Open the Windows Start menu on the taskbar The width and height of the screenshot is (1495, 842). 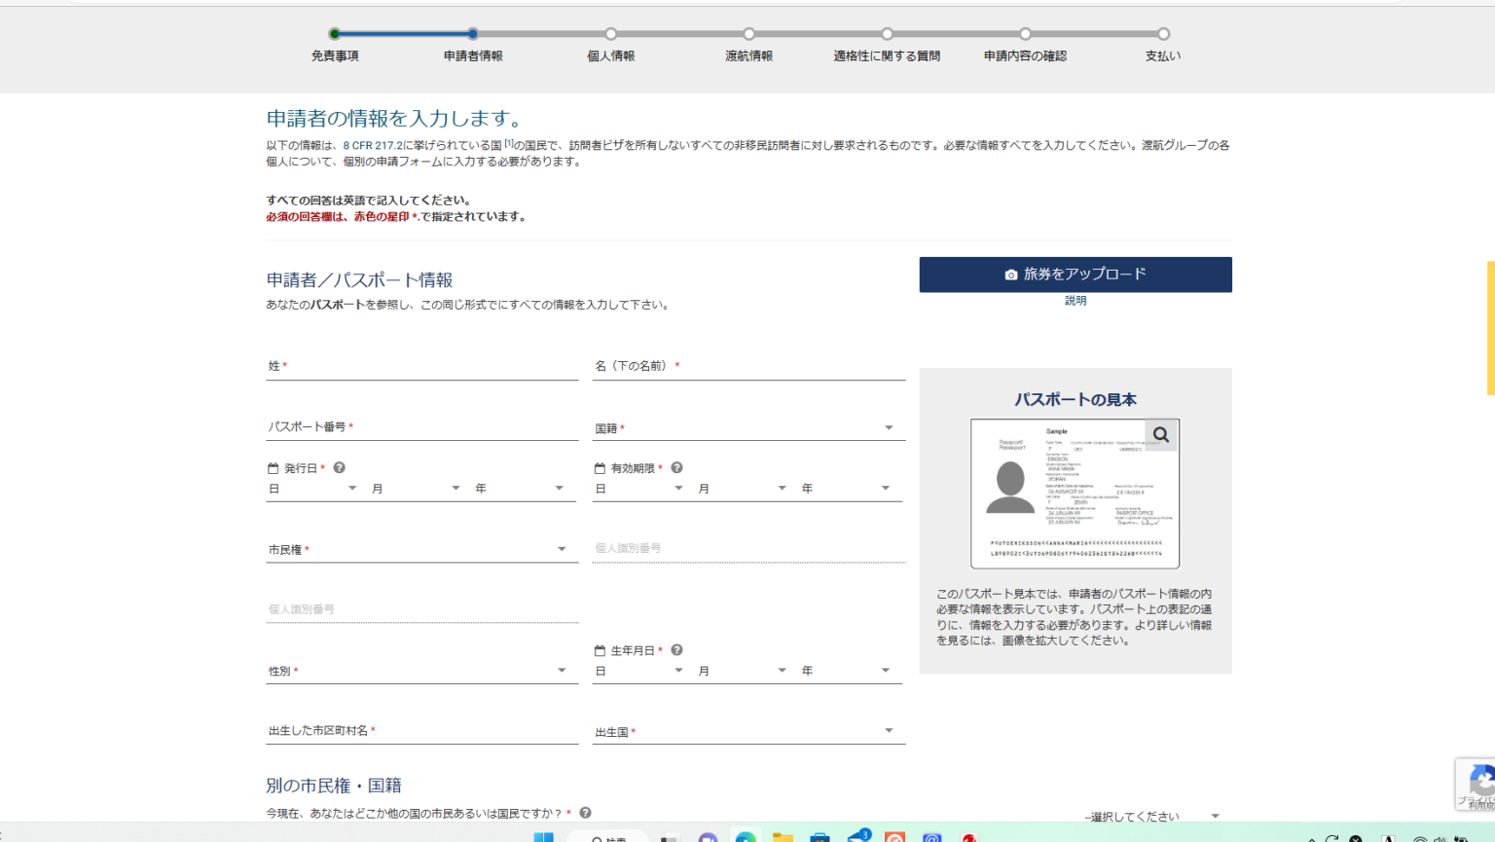[543, 837]
